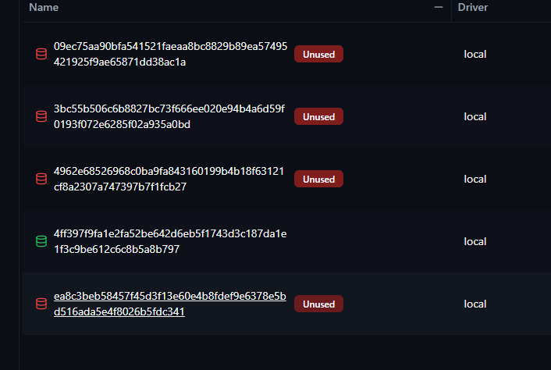Open volume 3bc55b506c6b8827 details
This screenshot has height=370, width=551.
coord(169,117)
